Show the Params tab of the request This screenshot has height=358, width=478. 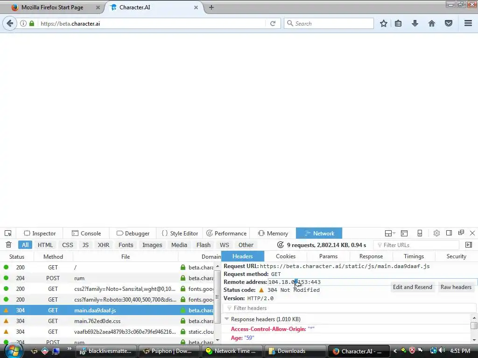(328, 256)
